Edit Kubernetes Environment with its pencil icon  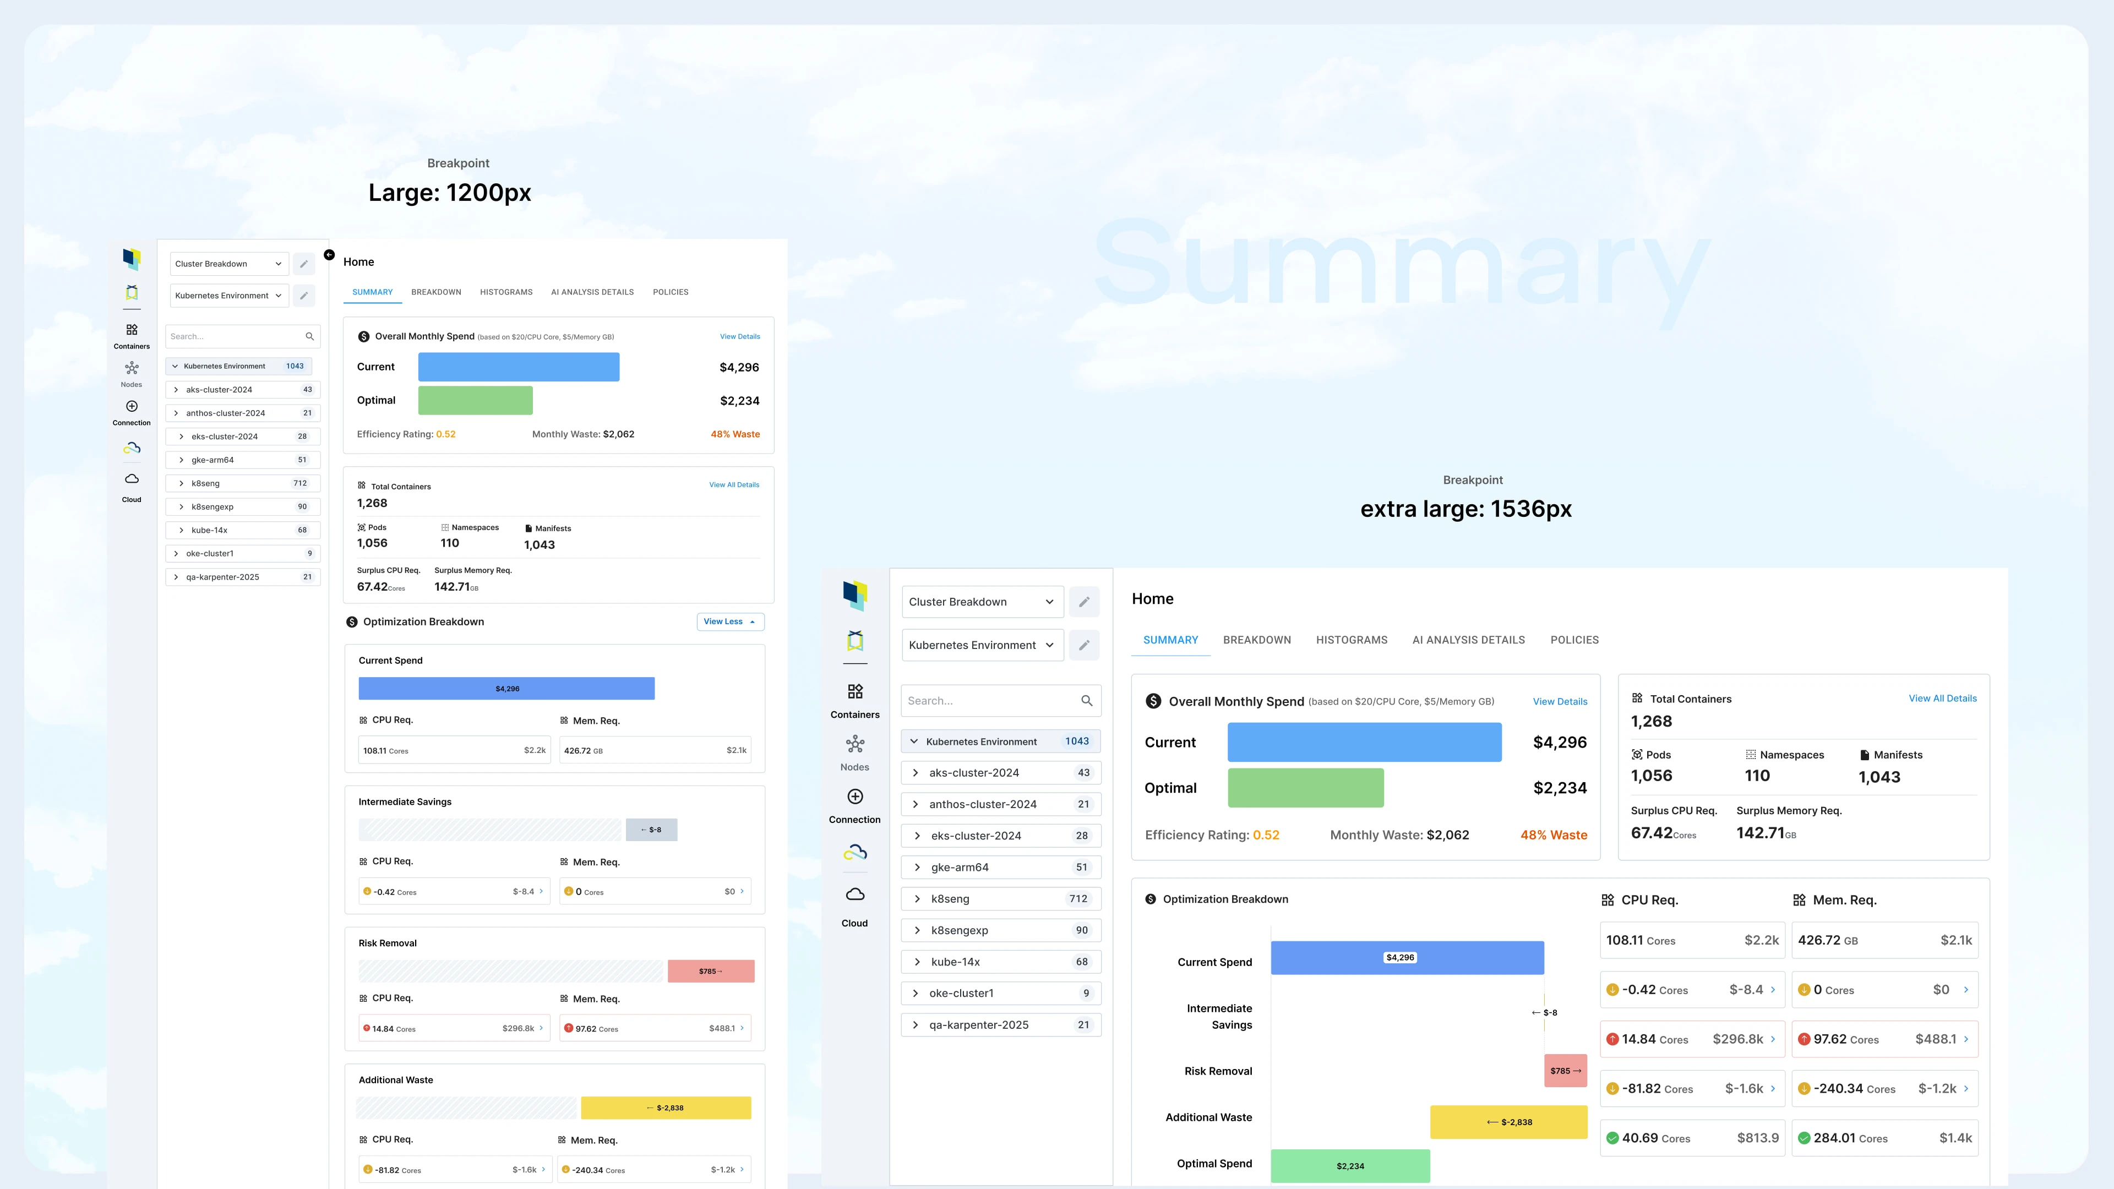[x=304, y=296]
